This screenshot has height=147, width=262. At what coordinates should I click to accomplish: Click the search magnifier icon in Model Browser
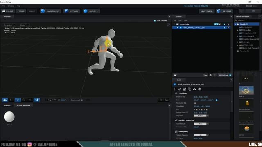click(236, 20)
